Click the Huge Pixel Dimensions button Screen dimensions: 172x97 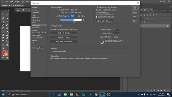64,42
